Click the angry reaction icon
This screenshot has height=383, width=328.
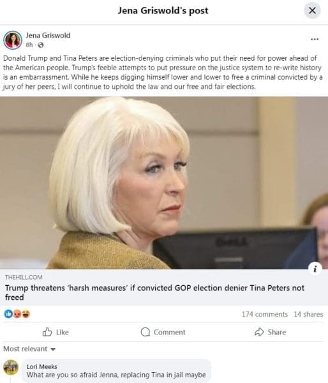(x=17, y=313)
